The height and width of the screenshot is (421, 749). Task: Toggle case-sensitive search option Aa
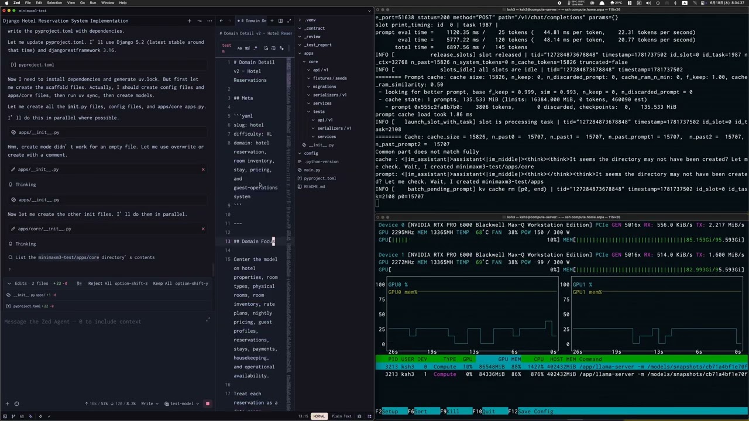[x=239, y=48]
